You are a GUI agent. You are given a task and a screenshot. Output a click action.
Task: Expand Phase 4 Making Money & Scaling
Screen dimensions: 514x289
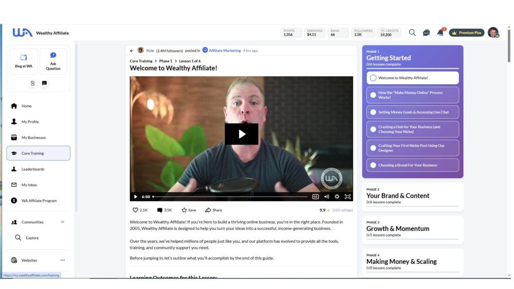click(x=413, y=263)
